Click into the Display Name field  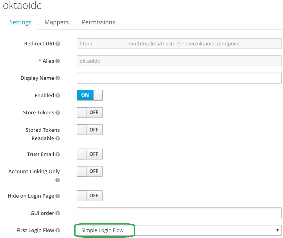pos(179,78)
